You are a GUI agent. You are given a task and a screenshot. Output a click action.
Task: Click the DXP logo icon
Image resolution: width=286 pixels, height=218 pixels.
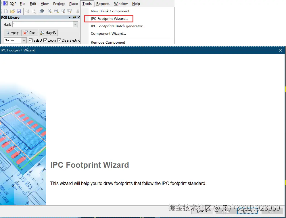[x=6, y=3]
